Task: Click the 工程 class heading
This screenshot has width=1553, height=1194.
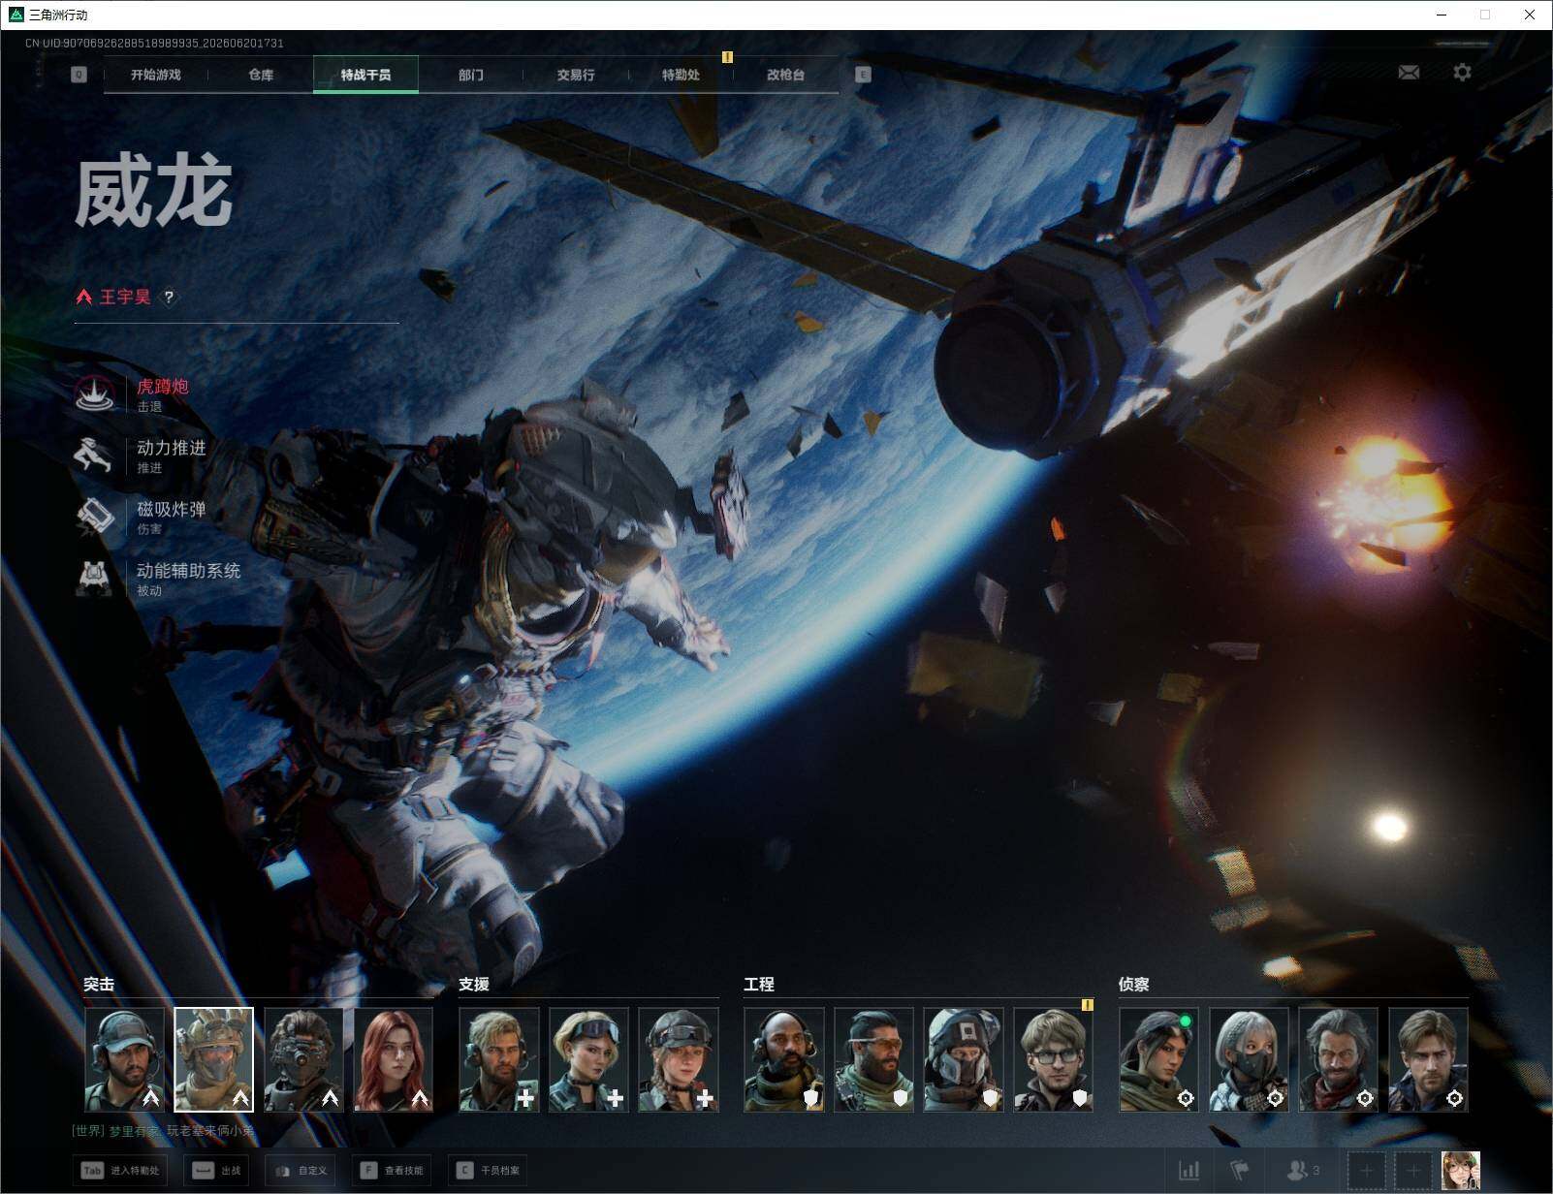Action: pos(759,984)
